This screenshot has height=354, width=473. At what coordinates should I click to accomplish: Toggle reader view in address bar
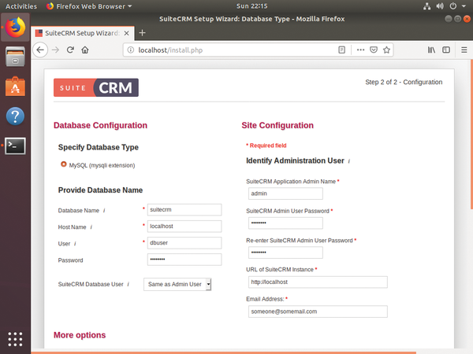[341, 50]
